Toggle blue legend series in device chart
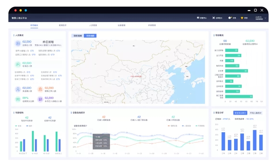Screen dimensions: 277x164 coord(186,126)
